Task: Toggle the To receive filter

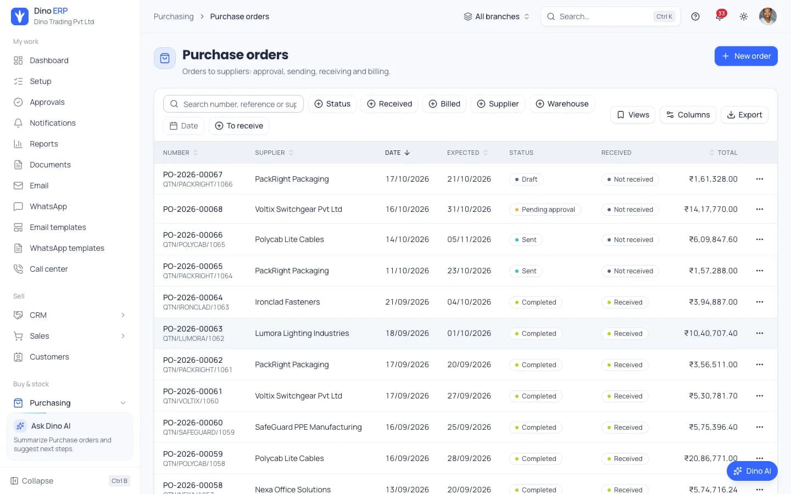Action: 239,126
